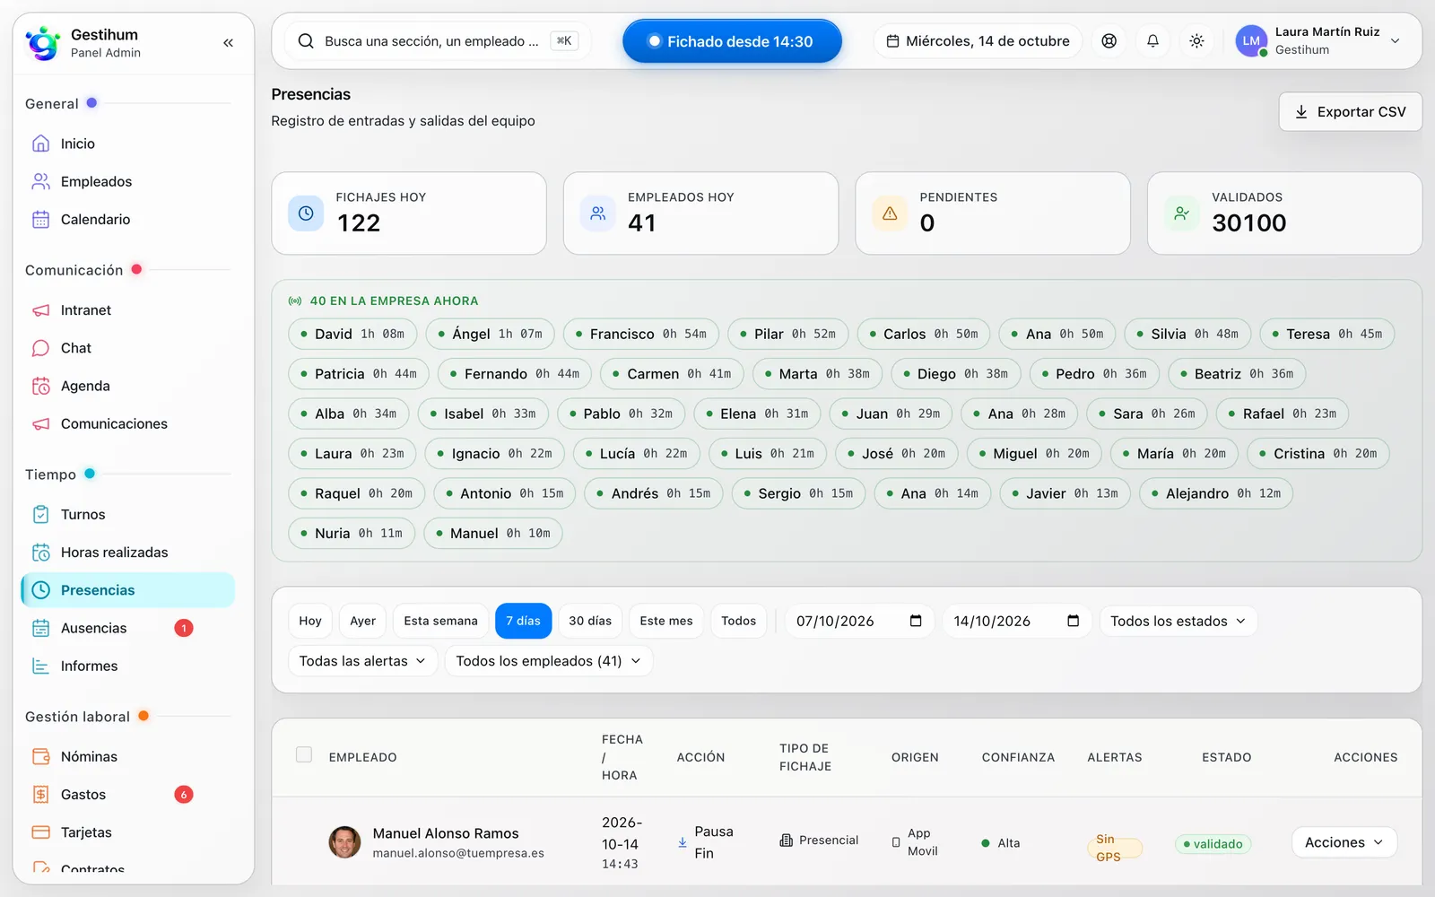
Task: Collapse the sidebar with the double chevron
Action: click(x=228, y=42)
